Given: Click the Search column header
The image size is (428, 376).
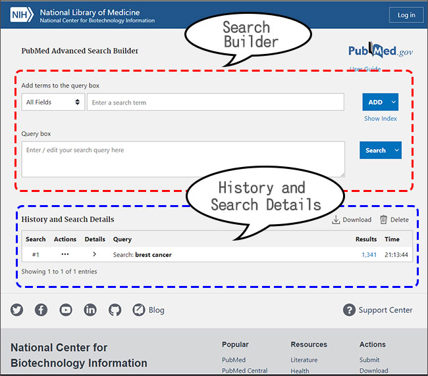Looking at the screenshot, I should pyautogui.click(x=36, y=239).
